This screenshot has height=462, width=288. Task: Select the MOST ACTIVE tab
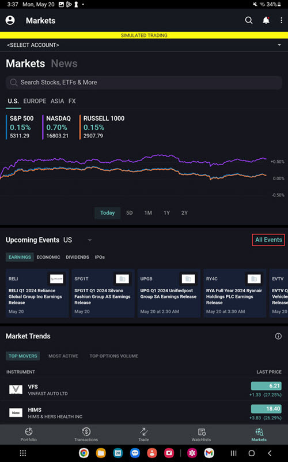tap(63, 356)
